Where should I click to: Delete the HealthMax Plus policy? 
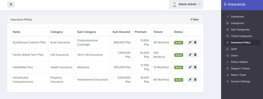coord(195,67)
